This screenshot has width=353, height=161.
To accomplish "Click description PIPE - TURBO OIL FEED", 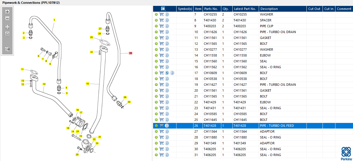I will pyautogui.click(x=277, y=126).
